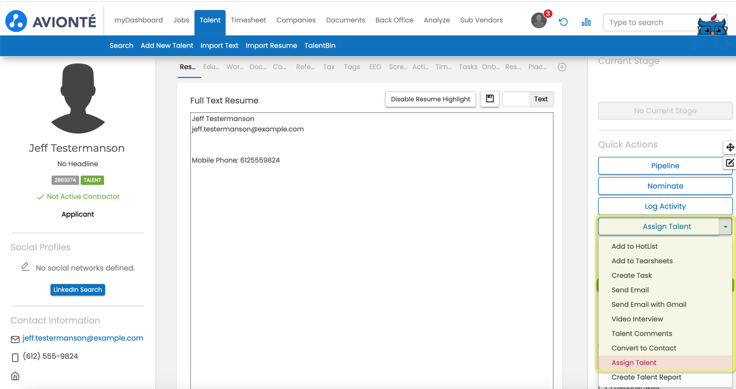The image size is (736, 389).
Task: Choose Convert to Contact option
Action: [643, 348]
